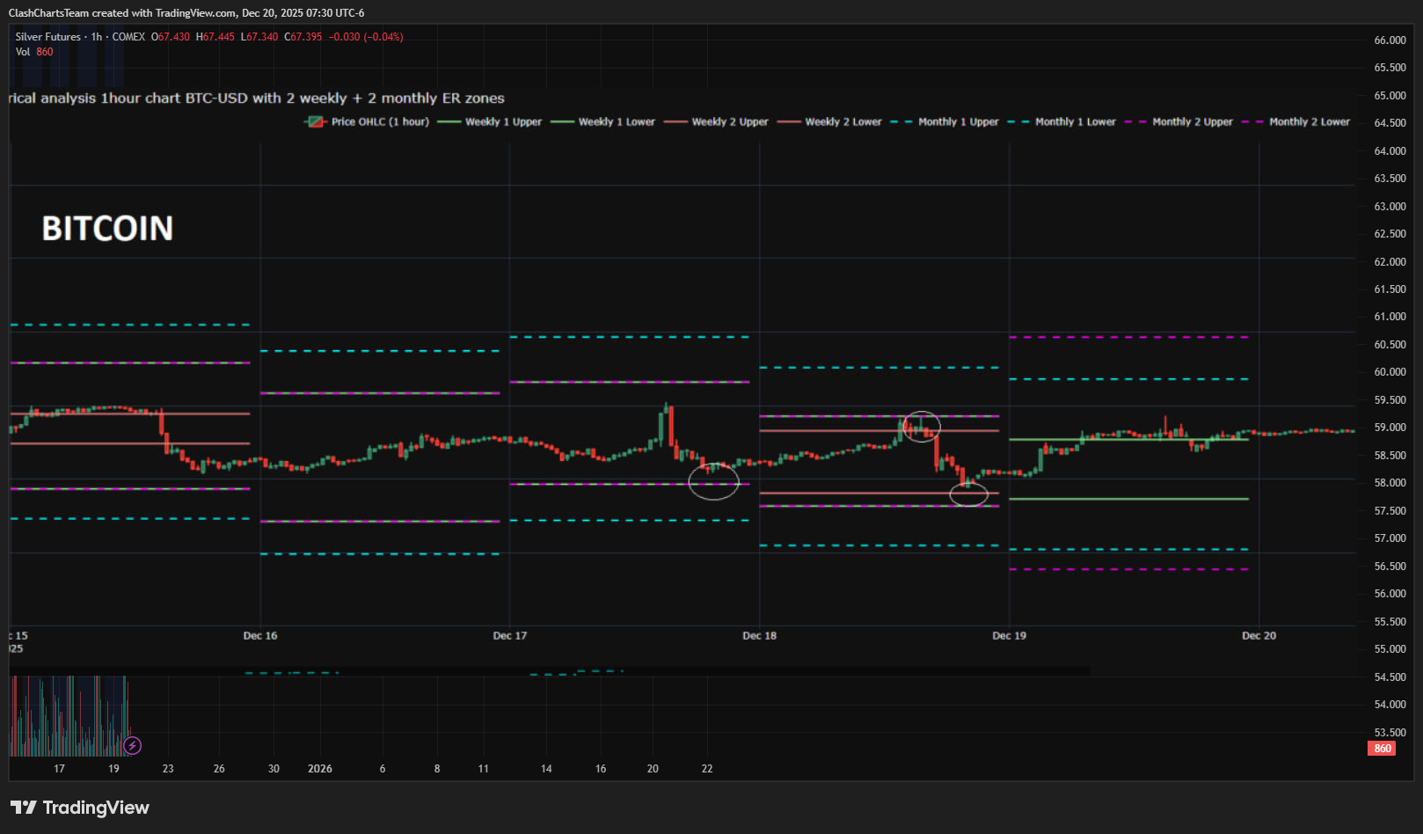This screenshot has width=1423, height=834.
Task: Click the 2026 label on bottom time axis
Action: coord(320,769)
